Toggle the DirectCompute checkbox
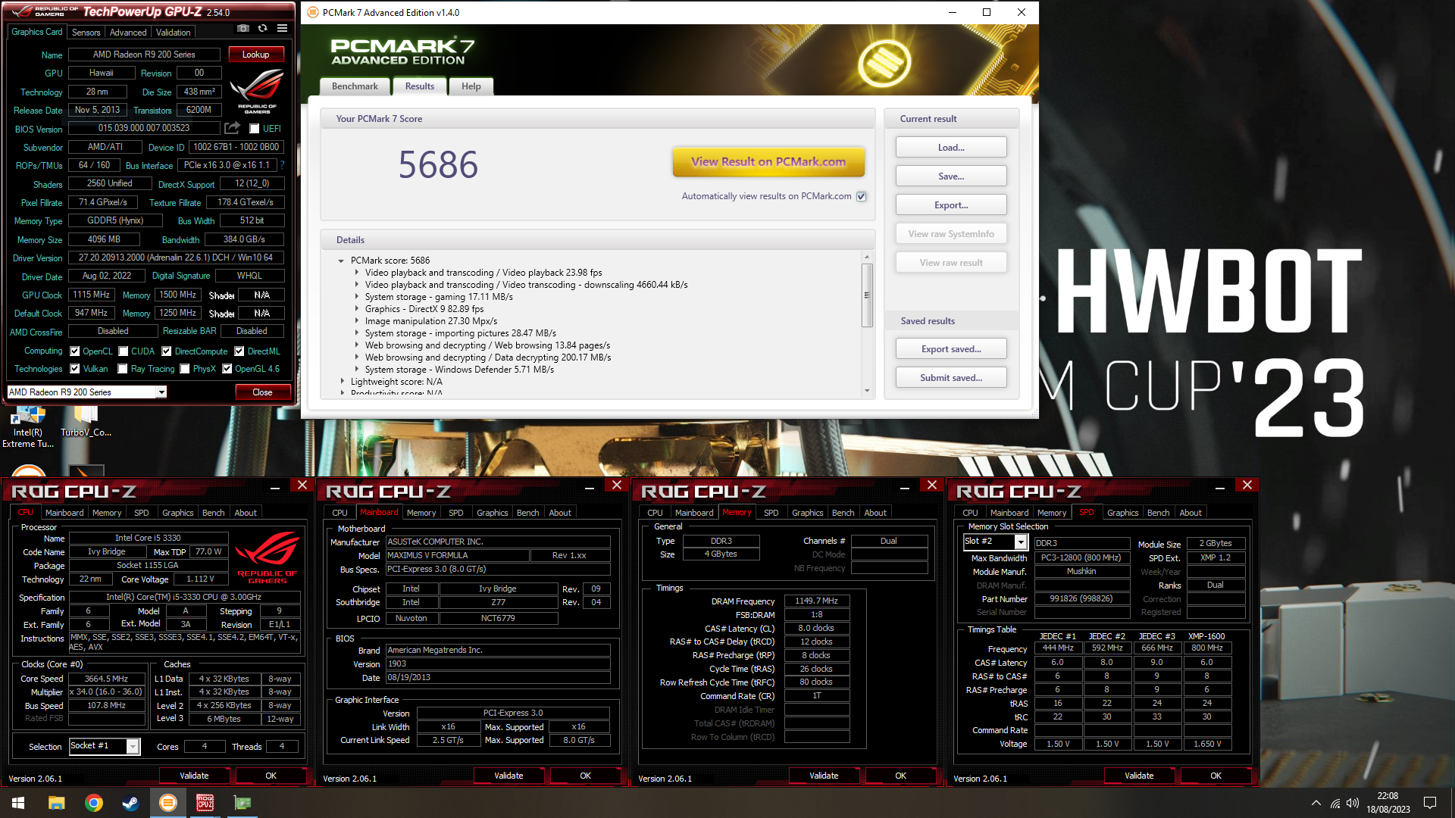 167,351
